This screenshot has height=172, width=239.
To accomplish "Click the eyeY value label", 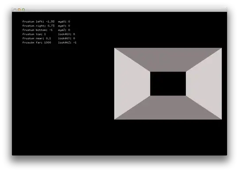I will pyautogui.click(x=64, y=26).
